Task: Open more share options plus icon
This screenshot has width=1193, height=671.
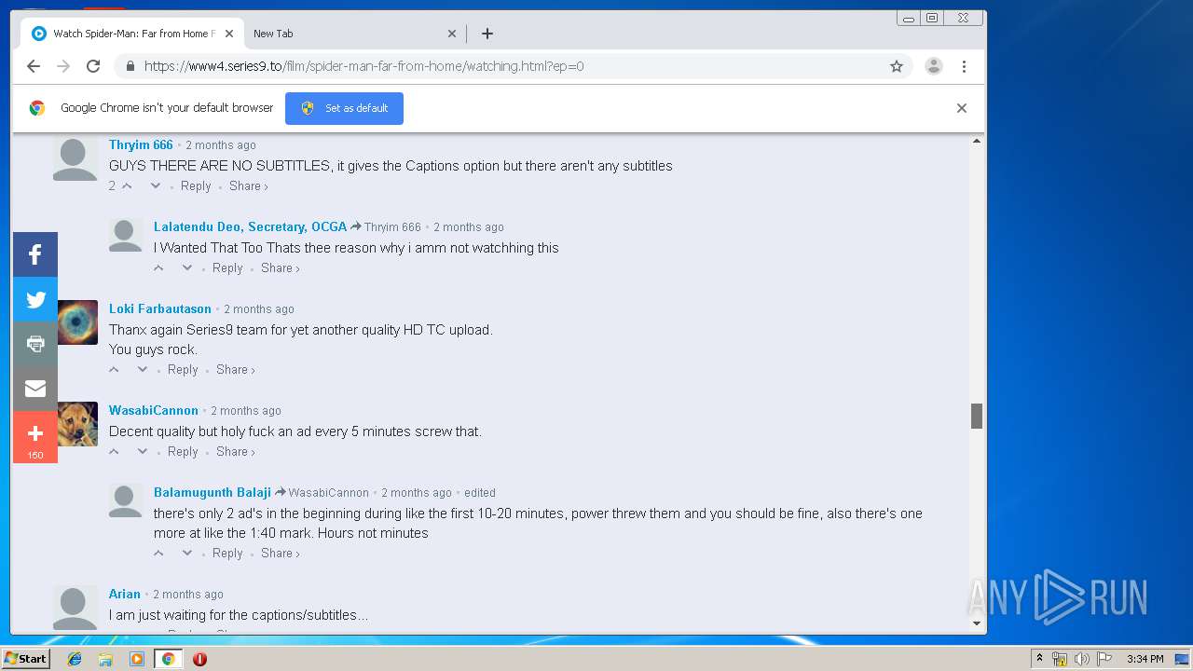Action: pos(35,436)
